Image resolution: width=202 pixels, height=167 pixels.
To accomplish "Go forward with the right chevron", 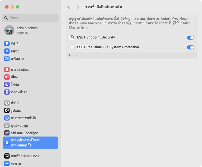I will 78,7.
